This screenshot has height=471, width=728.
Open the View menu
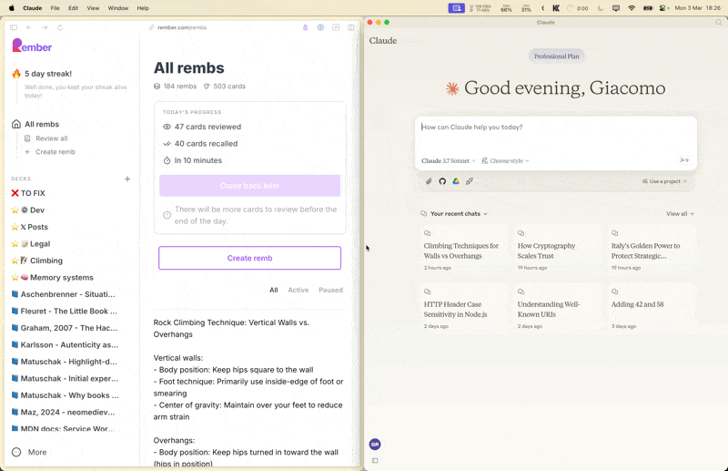click(93, 8)
